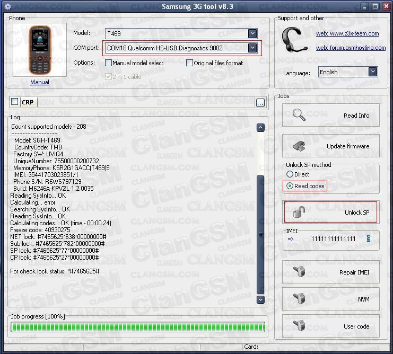Click the Update firmware chip icon
This screenshot has width=393, height=354.
pos(299,146)
